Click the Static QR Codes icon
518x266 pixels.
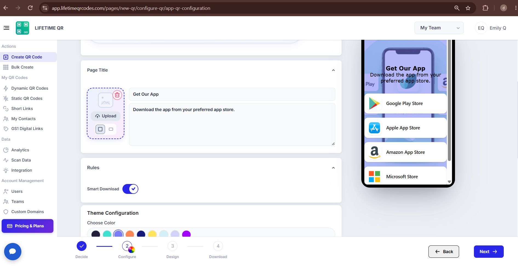(6, 98)
